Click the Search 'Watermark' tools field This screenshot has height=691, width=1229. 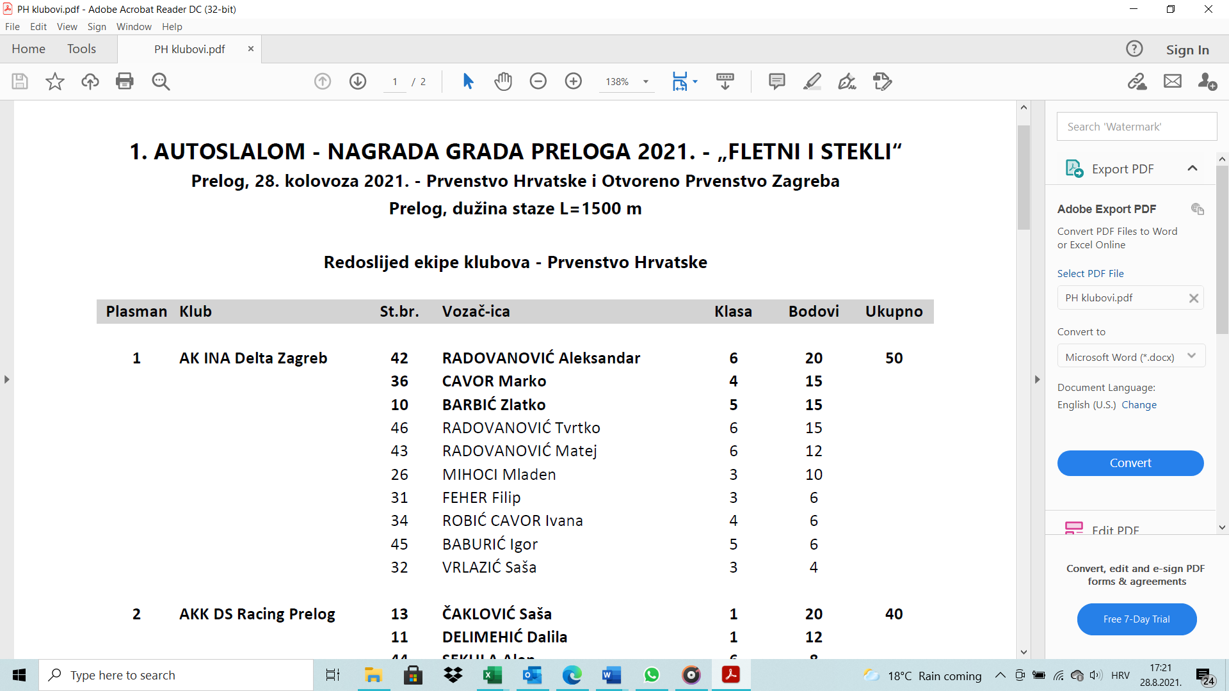coord(1137,127)
